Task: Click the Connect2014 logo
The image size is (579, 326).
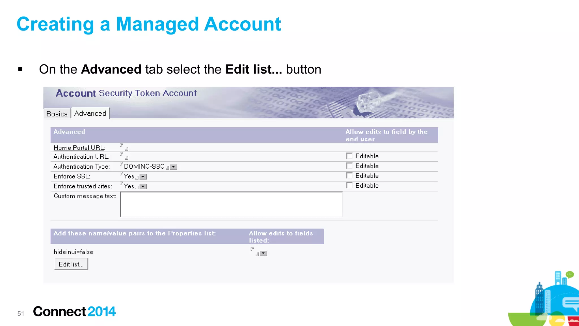Action: click(74, 312)
